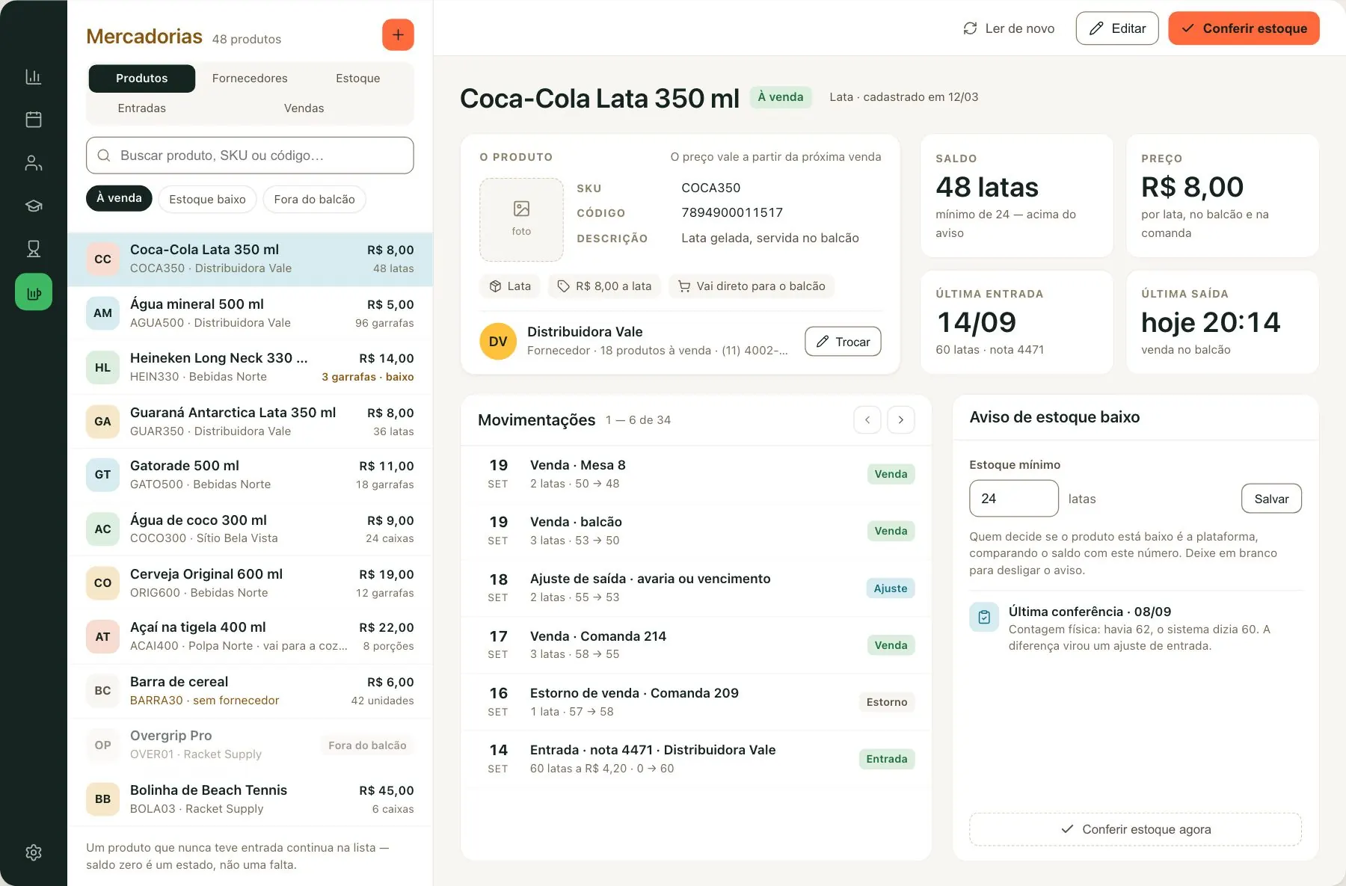
Task: Go to previous Movimentações page
Action: (867, 420)
